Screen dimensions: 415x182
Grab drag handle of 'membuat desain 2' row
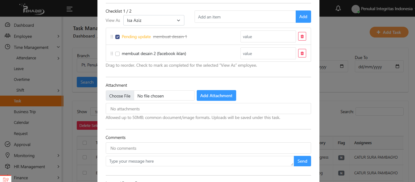click(112, 53)
